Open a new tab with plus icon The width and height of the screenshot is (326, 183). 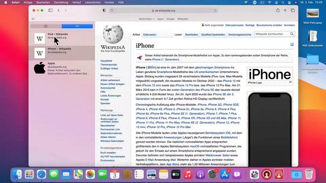point(285,10)
